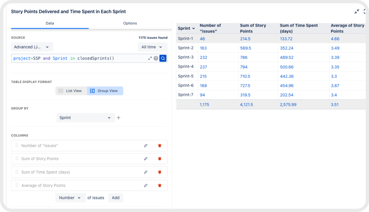369x212 pixels.
Task: Delete the Average of Story Points column
Action: (160, 185)
